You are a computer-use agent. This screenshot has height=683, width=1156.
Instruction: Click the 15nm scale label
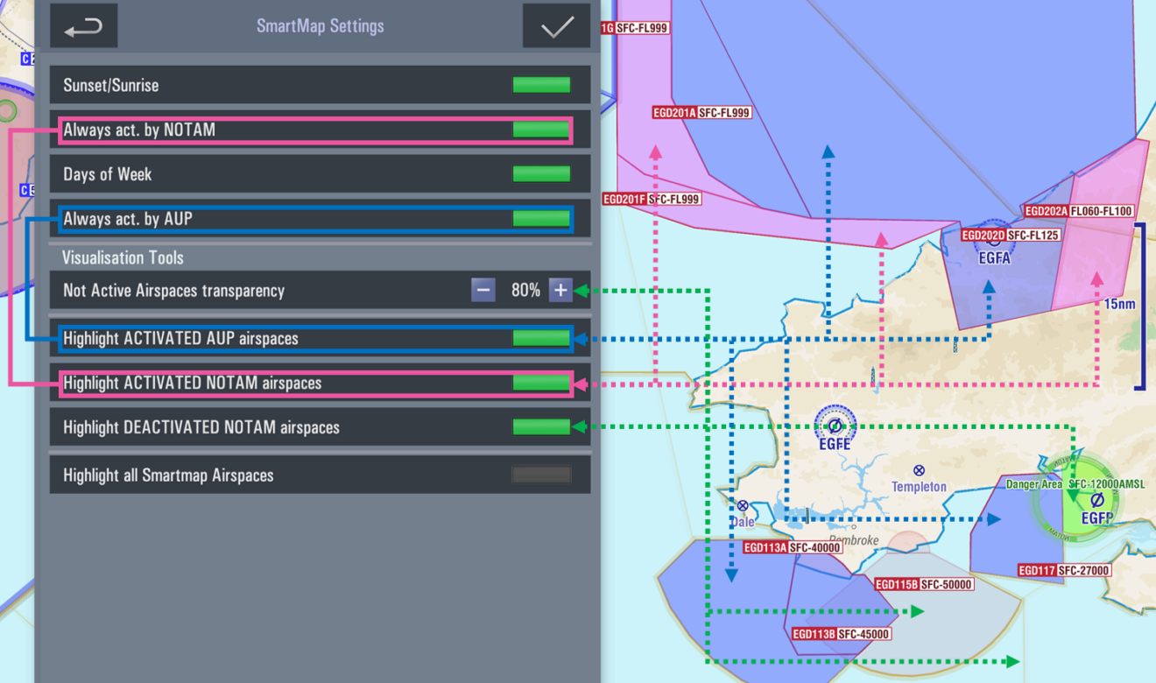pyautogui.click(x=1119, y=305)
